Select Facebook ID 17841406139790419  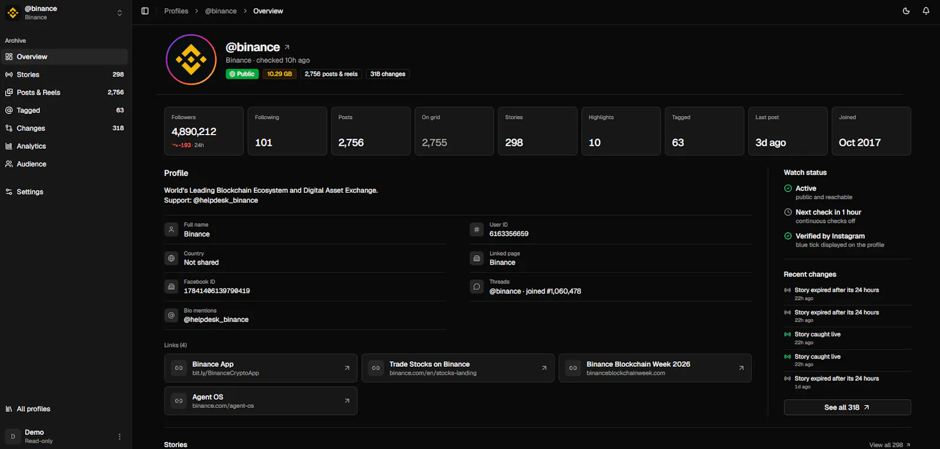pos(217,291)
